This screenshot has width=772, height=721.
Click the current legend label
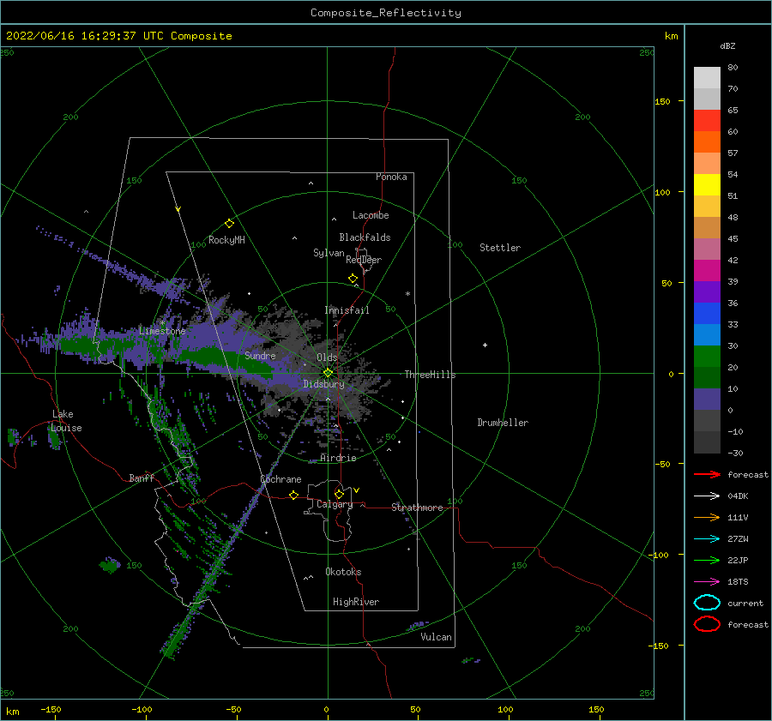745,603
